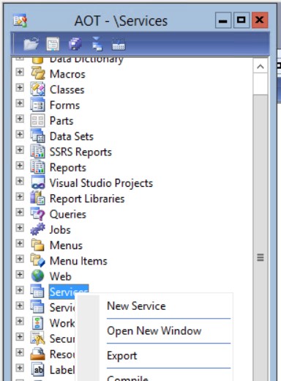Image resolution: width=281 pixels, height=381 pixels.
Task: Expand the Data Sets node
Action: (x=20, y=134)
